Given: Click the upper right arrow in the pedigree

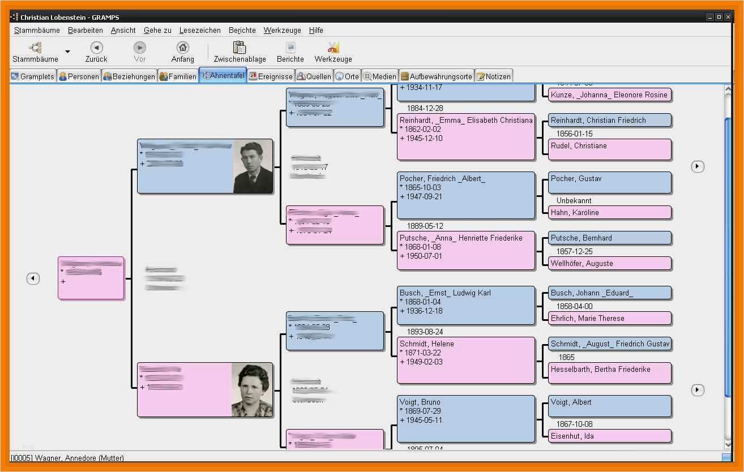Looking at the screenshot, I should point(698,166).
